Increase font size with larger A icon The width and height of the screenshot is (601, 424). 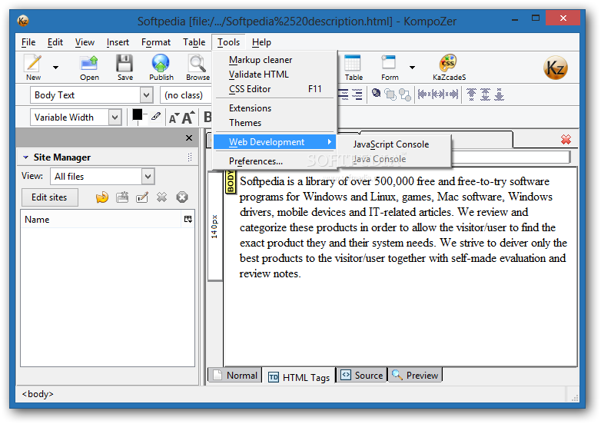(188, 118)
